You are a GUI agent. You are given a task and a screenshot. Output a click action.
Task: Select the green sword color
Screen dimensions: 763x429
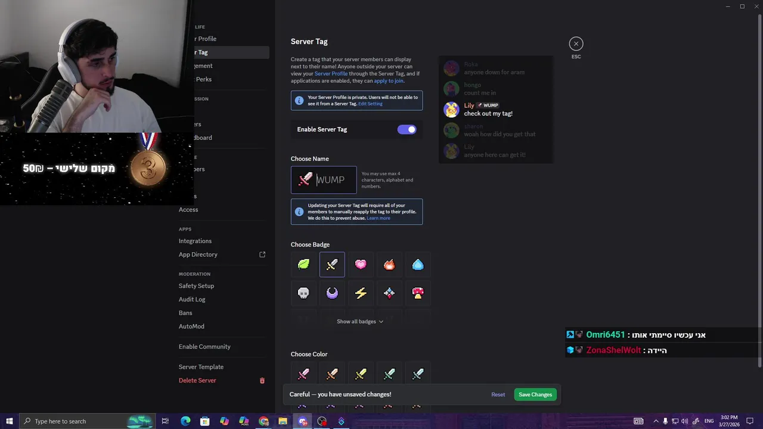[x=389, y=374]
